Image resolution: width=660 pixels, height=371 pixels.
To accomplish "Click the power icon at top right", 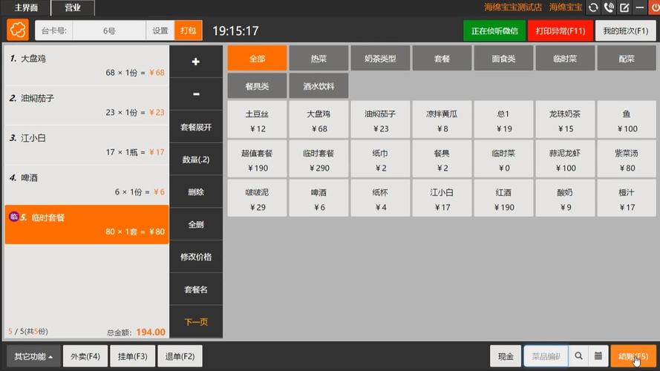I will click(655, 7).
